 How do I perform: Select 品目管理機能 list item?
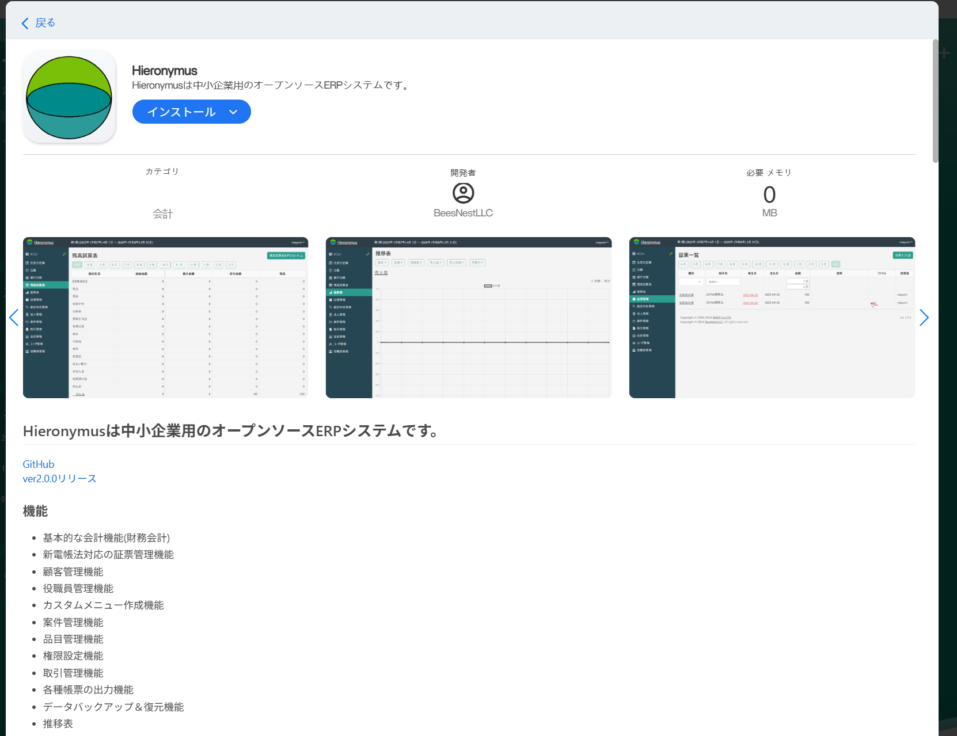point(73,639)
